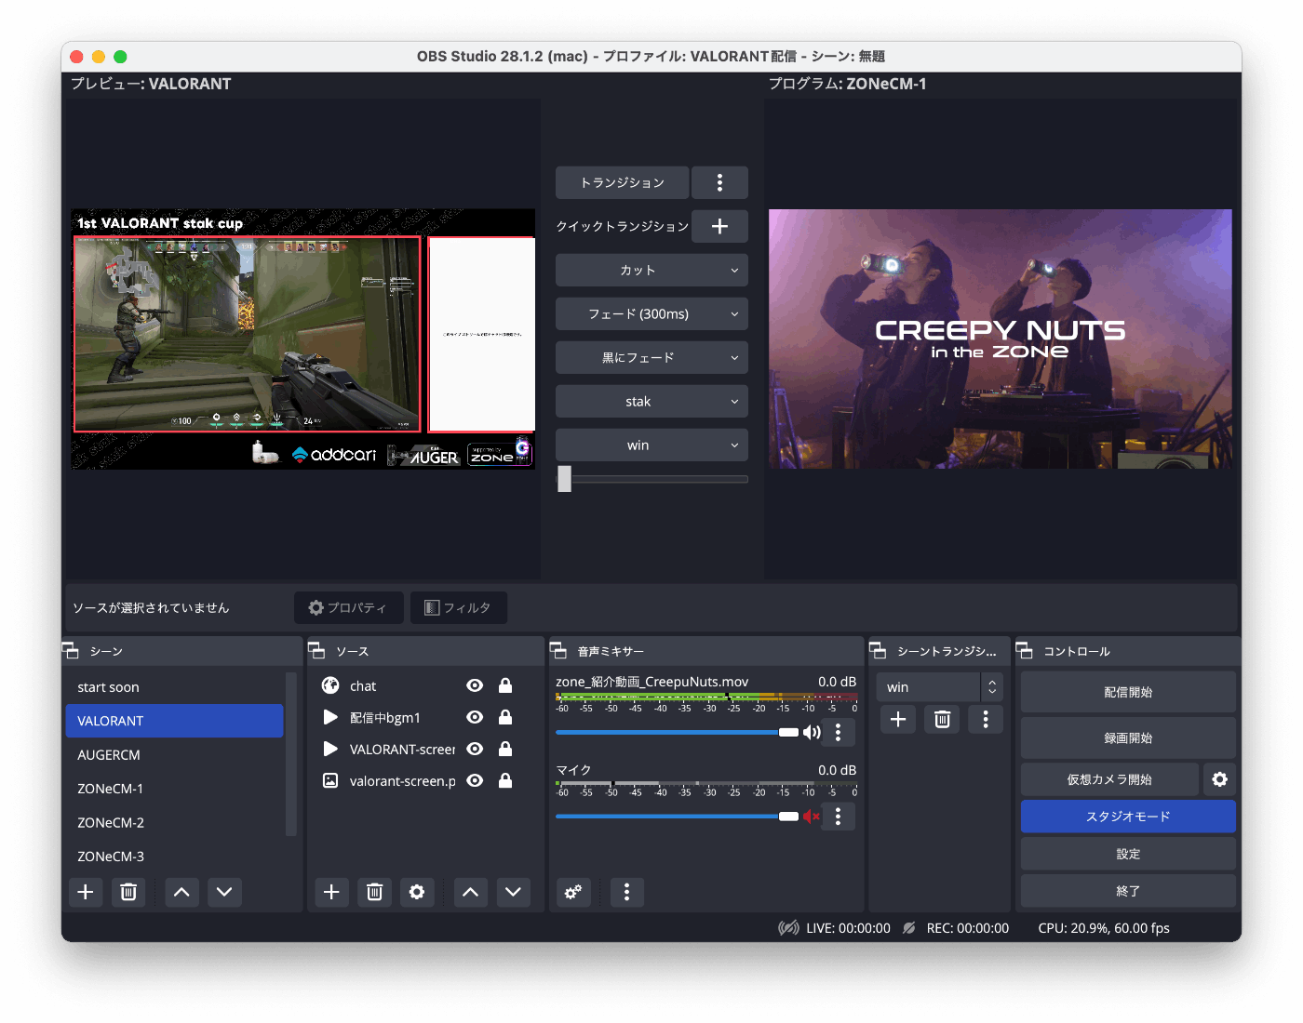The width and height of the screenshot is (1303, 1023).
Task: Open the scene transition win combo box
Action: (939, 686)
